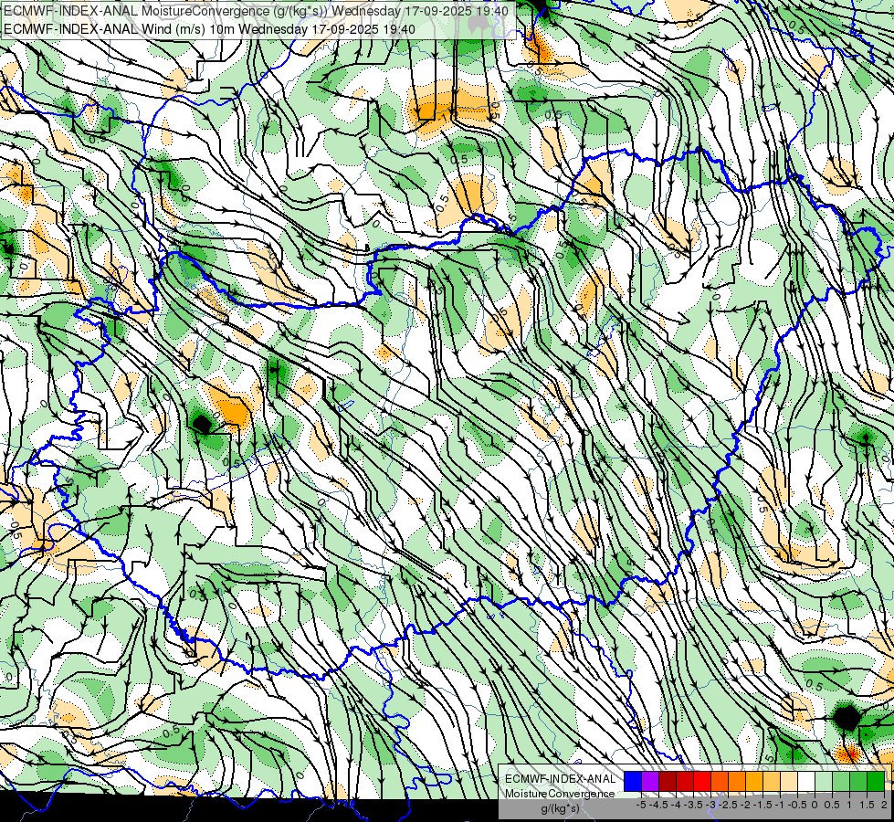Click the g/(kg*s) unit label in legend
This screenshot has width=894, height=822.
click(560, 809)
